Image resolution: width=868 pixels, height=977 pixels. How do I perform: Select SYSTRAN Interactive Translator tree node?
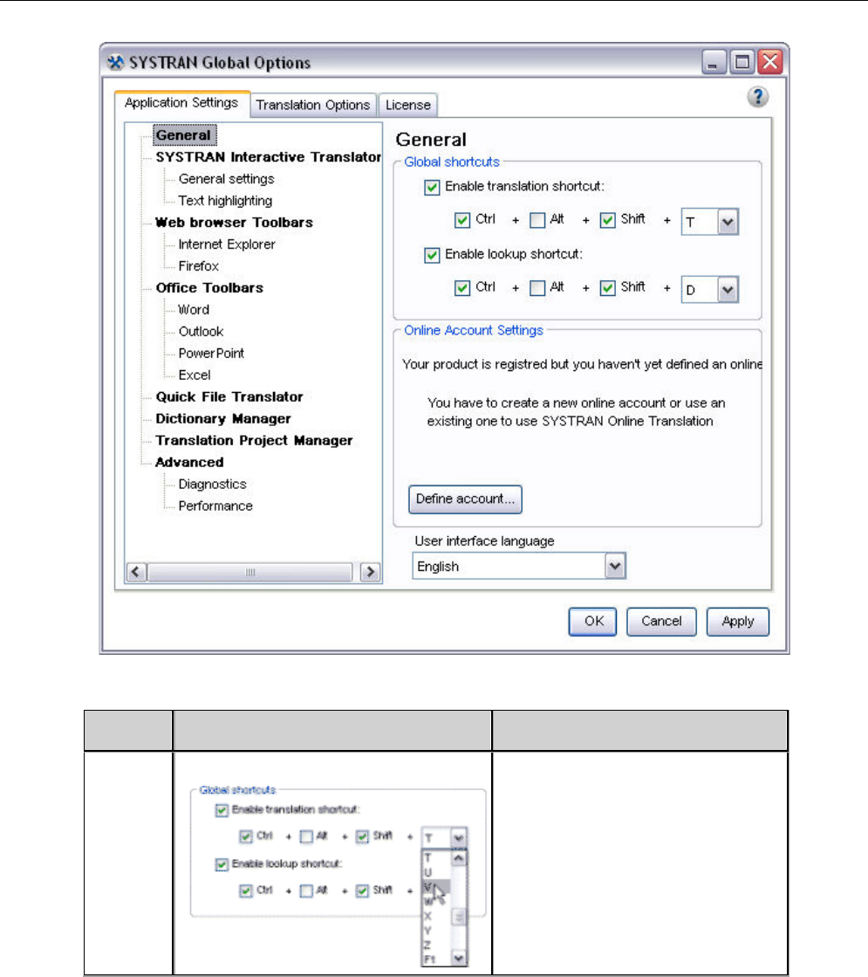tap(268, 157)
